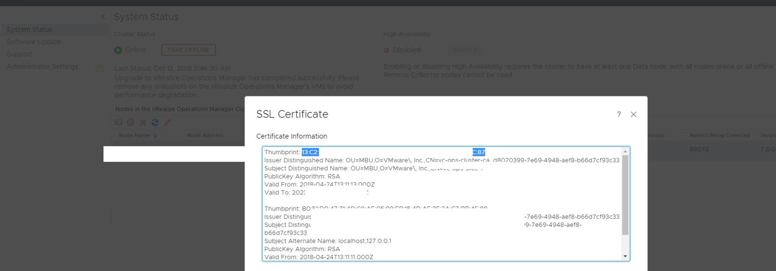Collapse the left navigation with double chevron
Image resolution: width=776 pixels, height=271 pixels.
click(x=103, y=17)
